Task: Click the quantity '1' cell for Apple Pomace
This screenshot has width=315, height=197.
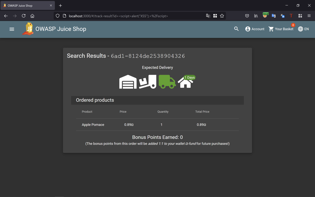Action: pos(161,125)
